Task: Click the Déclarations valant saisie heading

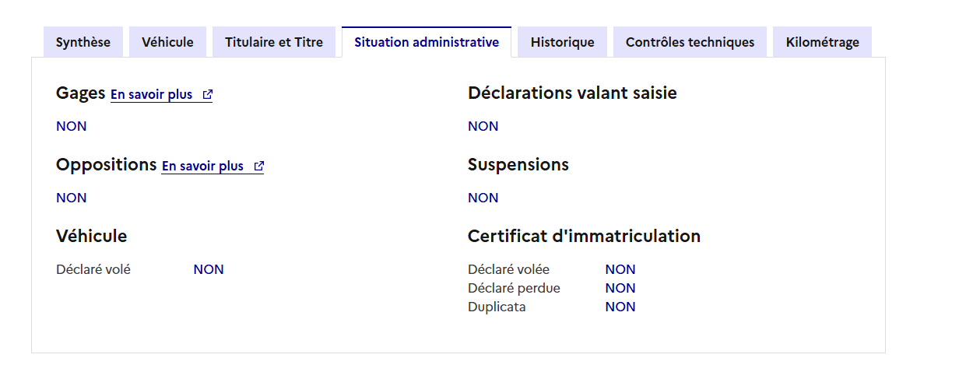Action: (572, 93)
